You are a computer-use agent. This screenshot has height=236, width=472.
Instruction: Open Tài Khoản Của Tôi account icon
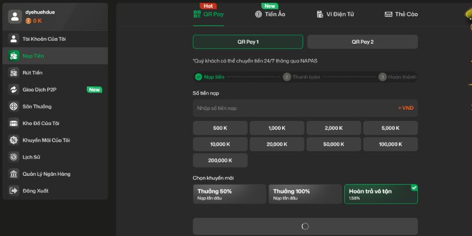[x=14, y=39]
